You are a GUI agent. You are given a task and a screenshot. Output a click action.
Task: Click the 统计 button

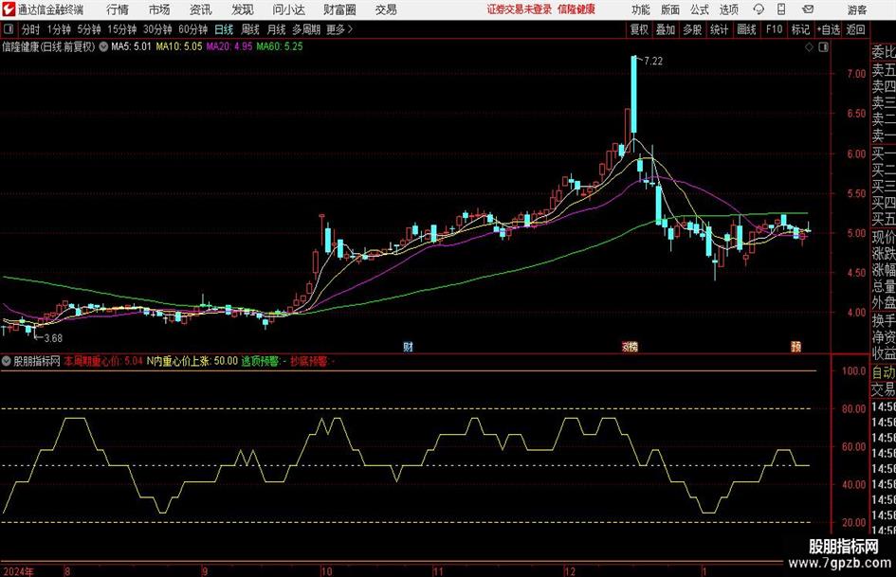pos(719,29)
